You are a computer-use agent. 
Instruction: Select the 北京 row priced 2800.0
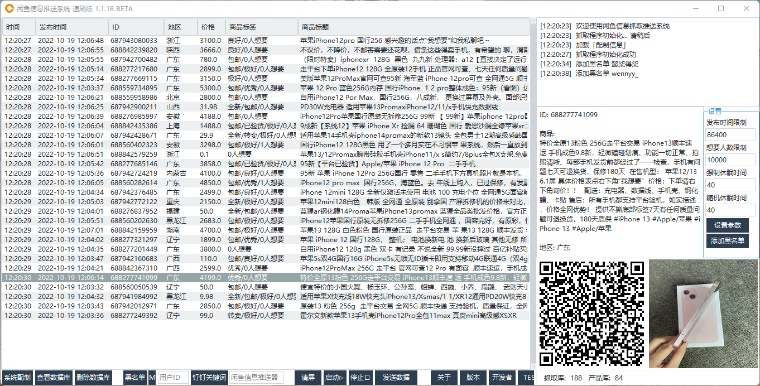(266, 98)
